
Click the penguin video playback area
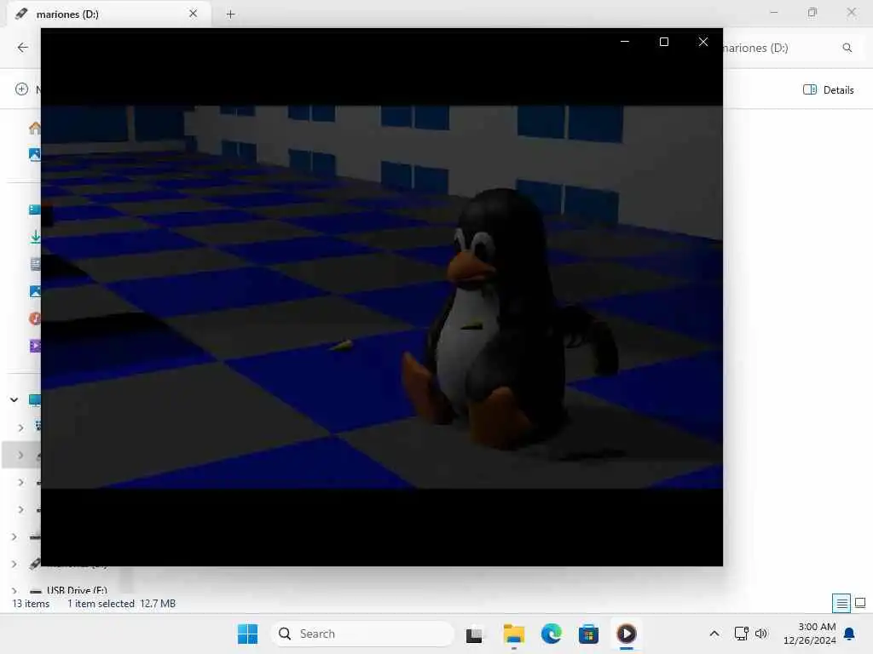point(382,297)
